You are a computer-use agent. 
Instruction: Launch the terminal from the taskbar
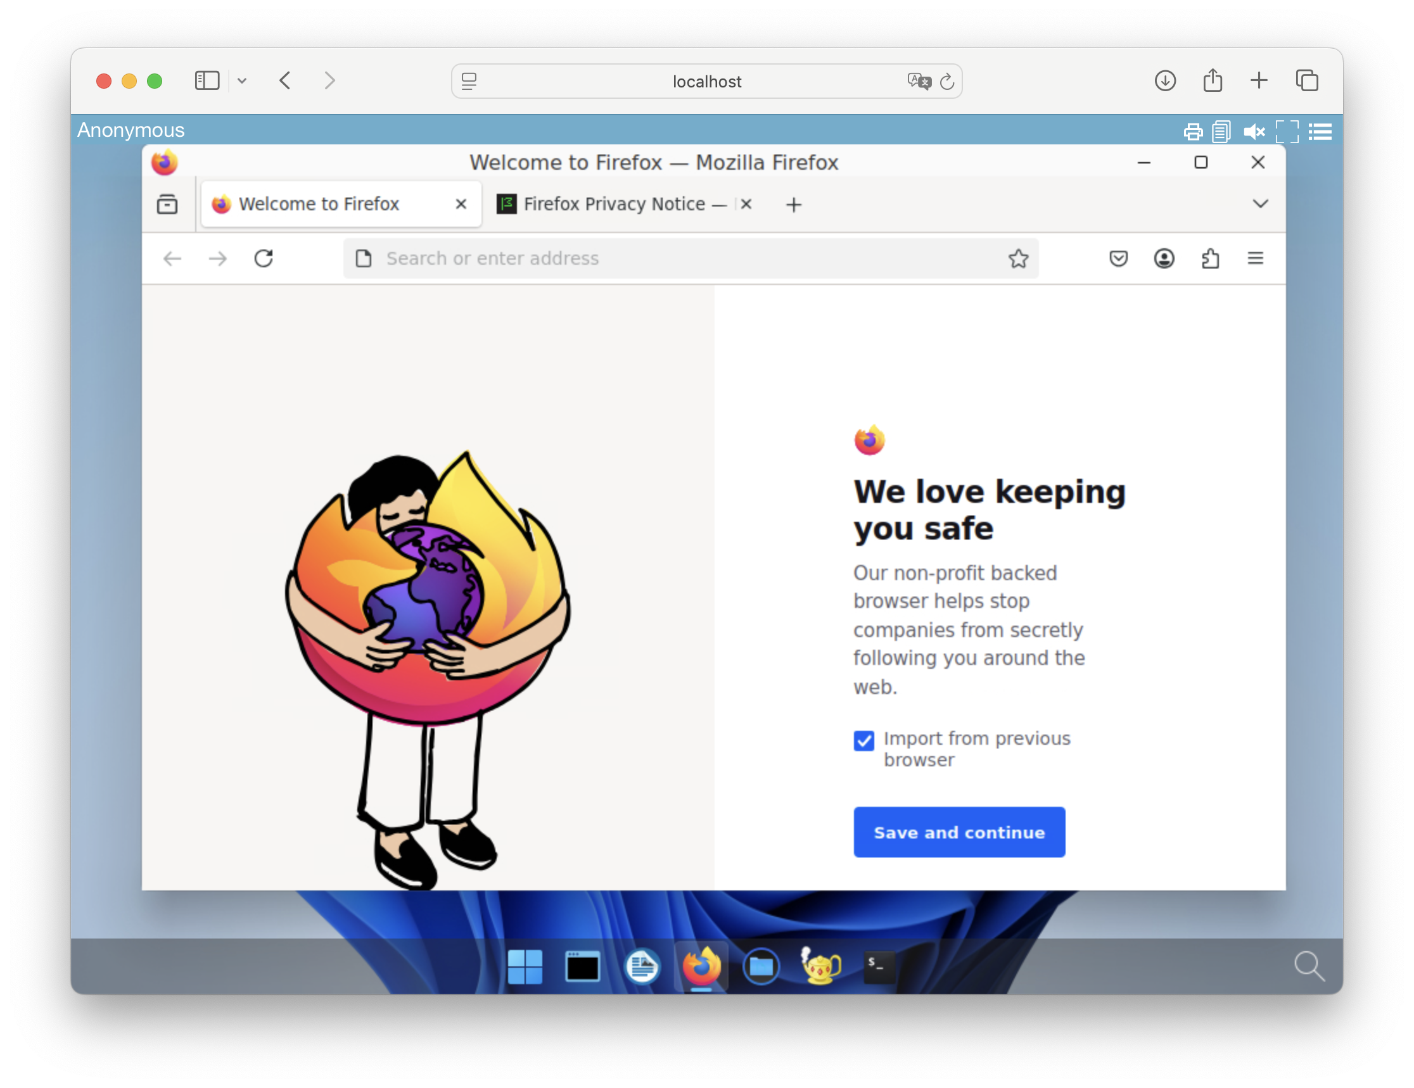click(x=879, y=966)
